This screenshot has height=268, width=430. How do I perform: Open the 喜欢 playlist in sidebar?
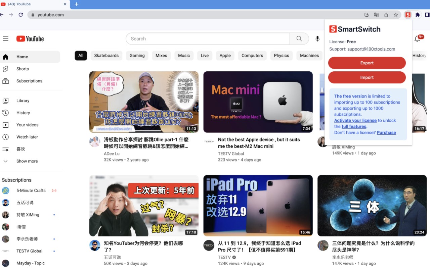(x=30, y=149)
